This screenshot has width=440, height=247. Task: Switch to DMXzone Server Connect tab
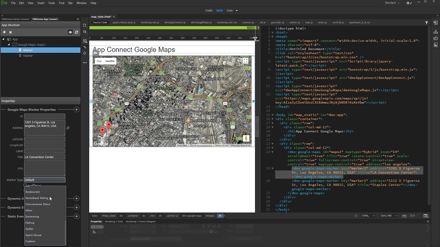tap(15, 19)
